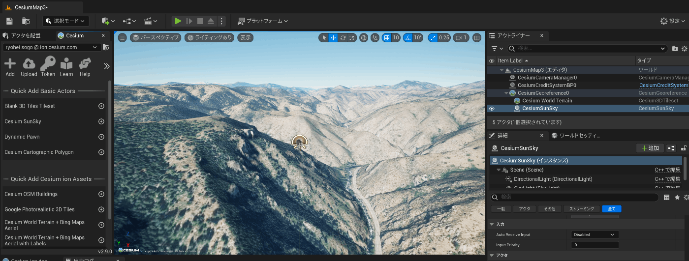Image resolution: width=689 pixels, height=261 pixels.
Task: Click the Cesium Add button
Action: 10,67
